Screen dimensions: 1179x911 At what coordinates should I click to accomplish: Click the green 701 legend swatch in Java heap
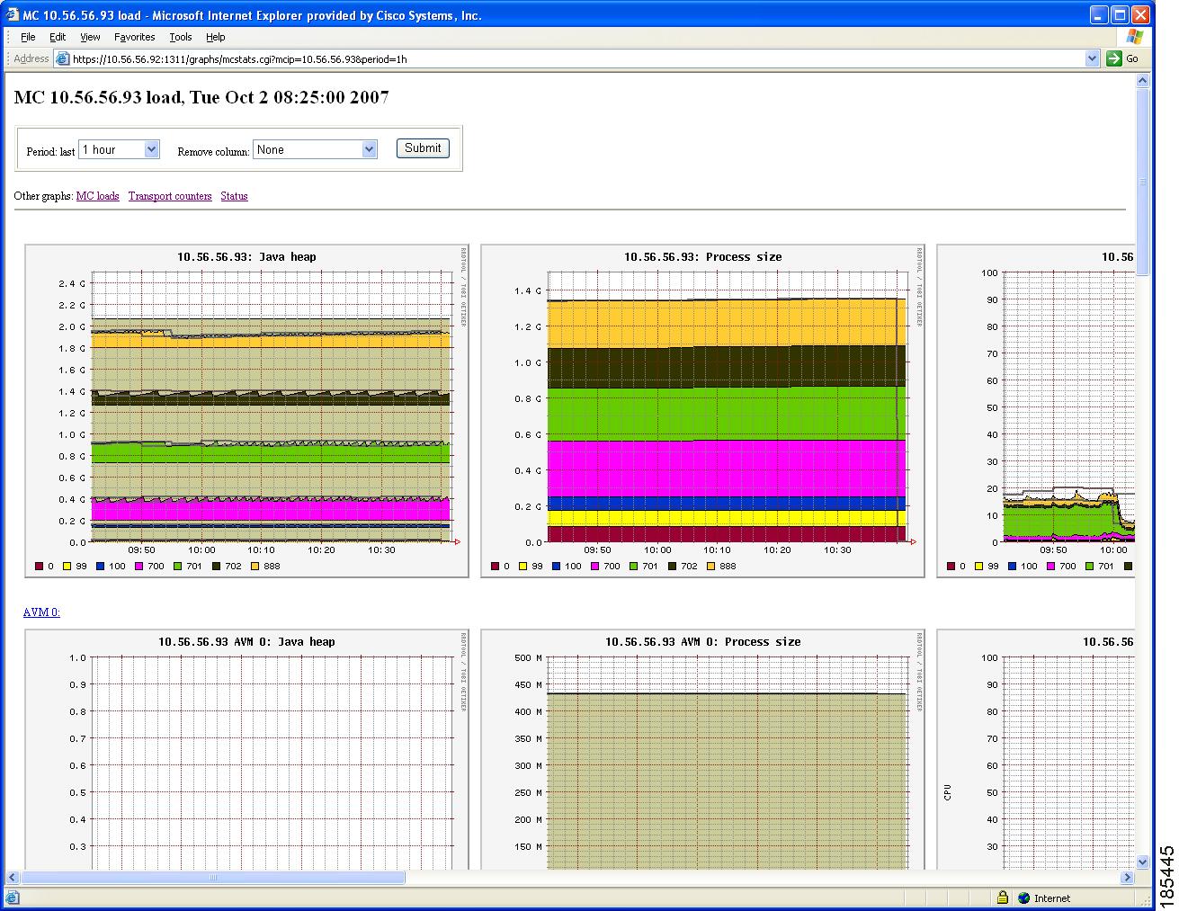pyautogui.click(x=178, y=567)
